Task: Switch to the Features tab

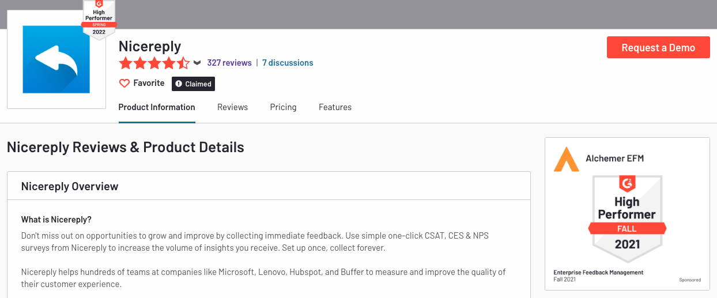Action: 335,107
